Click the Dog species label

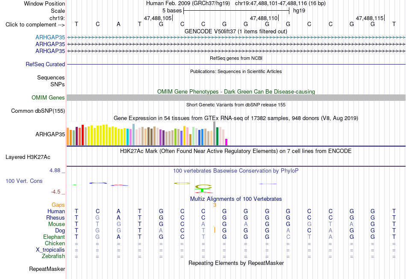pyautogui.click(x=60, y=231)
